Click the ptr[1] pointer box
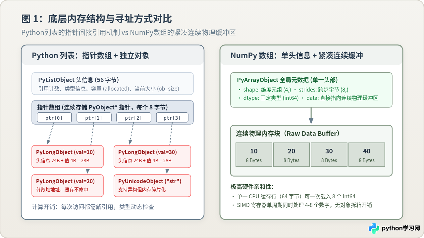This screenshot has height=238, width=424. coord(94,118)
